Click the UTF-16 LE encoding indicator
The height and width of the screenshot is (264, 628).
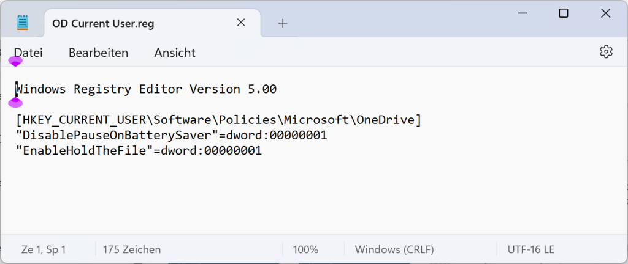(x=531, y=249)
